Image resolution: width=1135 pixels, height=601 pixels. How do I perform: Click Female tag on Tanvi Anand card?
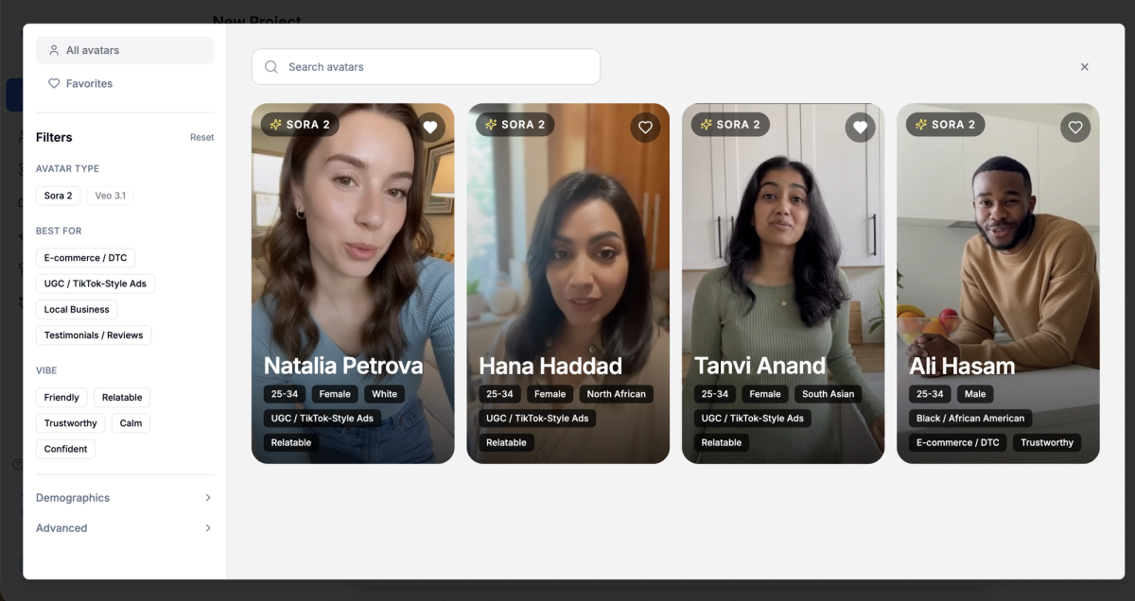click(765, 394)
